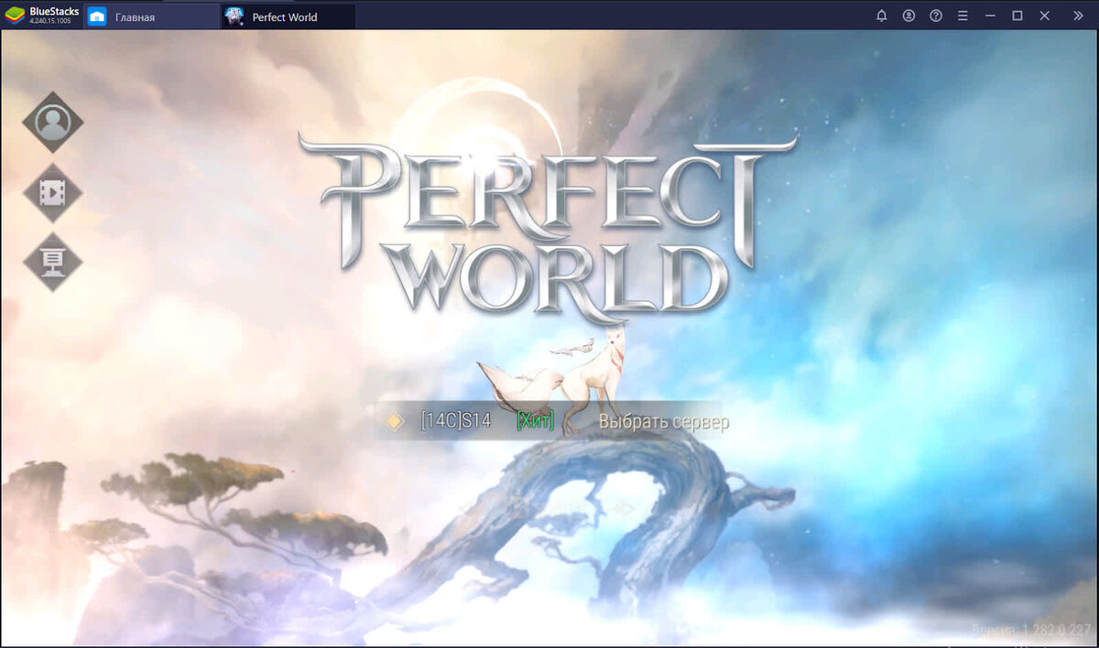
Task: Open the video film-strip diamond icon
Action: pyautogui.click(x=53, y=192)
